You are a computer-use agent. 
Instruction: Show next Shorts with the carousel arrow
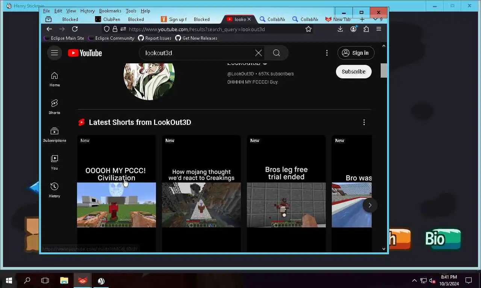(370, 205)
